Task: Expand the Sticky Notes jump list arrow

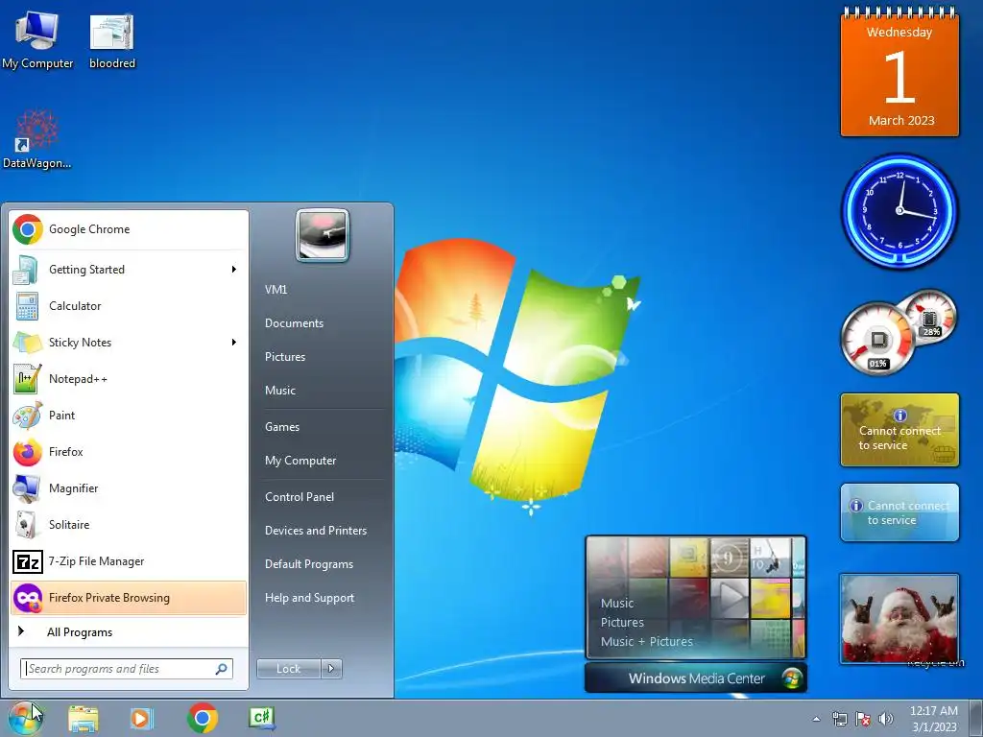Action: point(234,343)
